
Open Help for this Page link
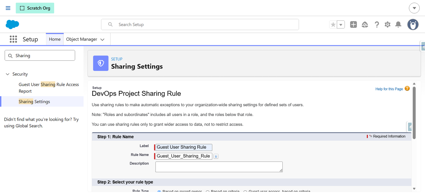pos(389,89)
